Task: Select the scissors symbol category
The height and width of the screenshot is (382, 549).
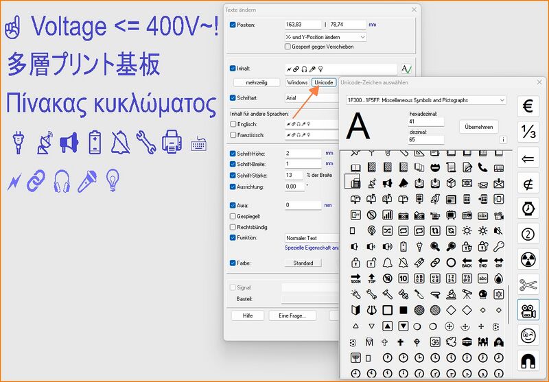Action: 528,285
